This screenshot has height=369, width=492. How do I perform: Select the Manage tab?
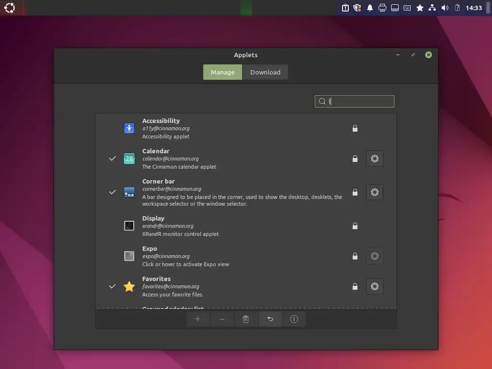point(222,72)
